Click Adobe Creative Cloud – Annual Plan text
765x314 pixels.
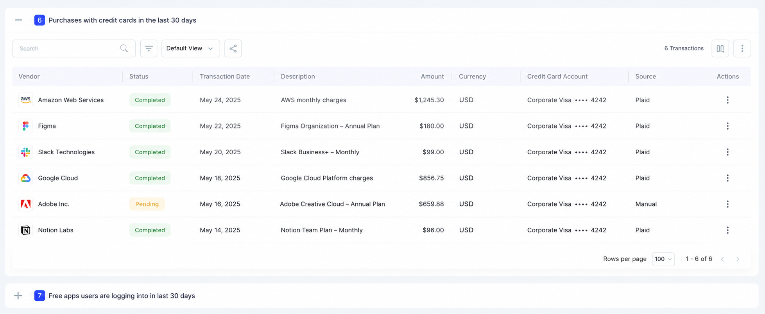tap(332, 204)
